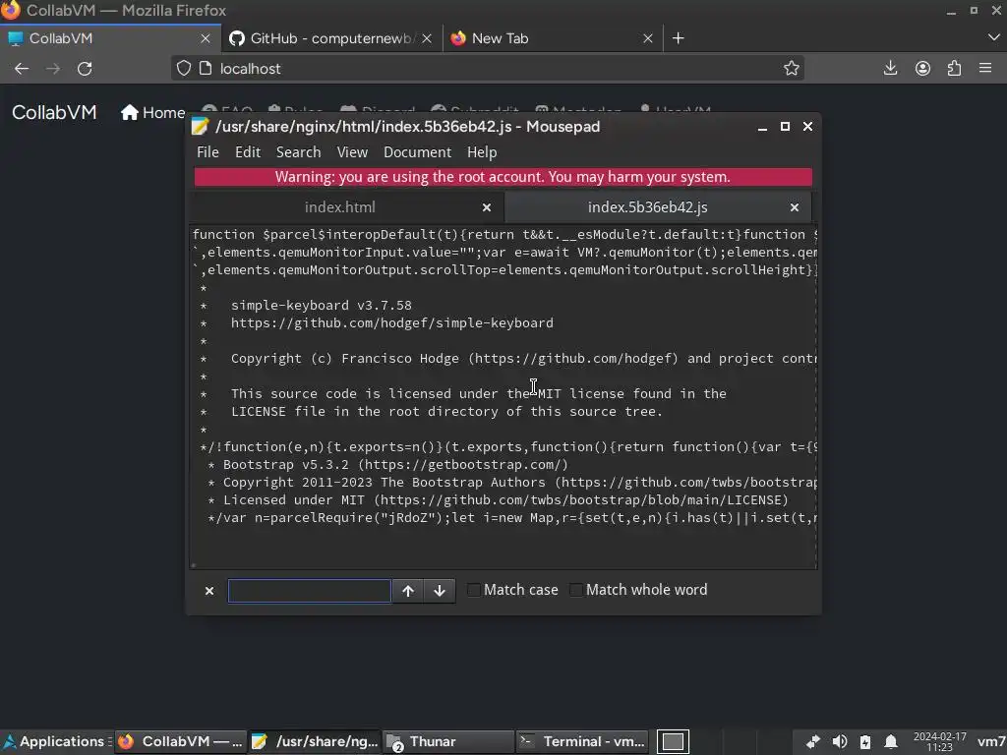Click the root account warning banner
1007x755 pixels.
[x=503, y=177]
